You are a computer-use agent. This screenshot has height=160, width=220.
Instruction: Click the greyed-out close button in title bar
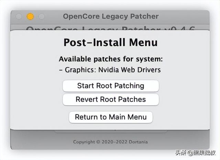point(19,16)
